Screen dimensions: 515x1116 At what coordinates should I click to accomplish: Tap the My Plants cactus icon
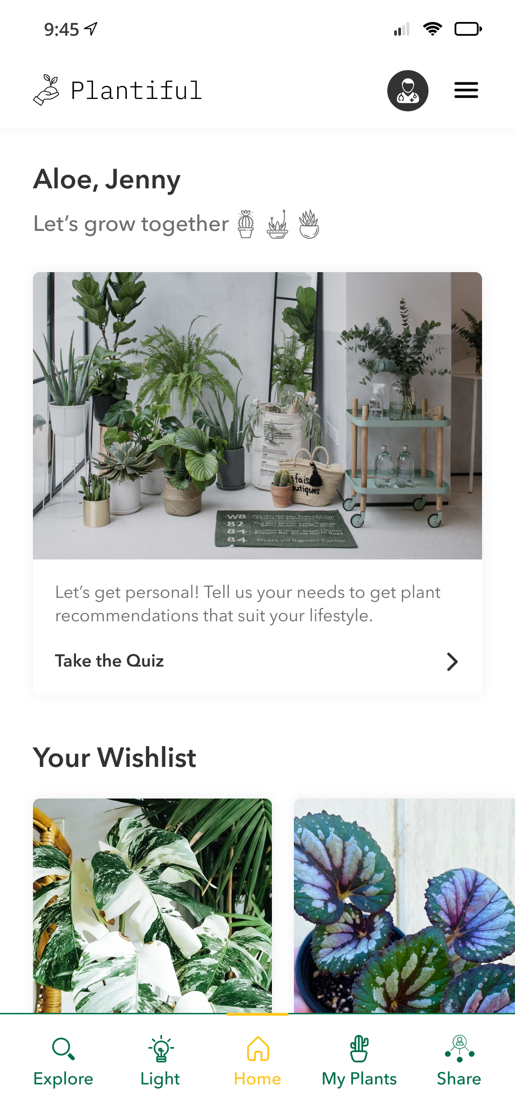(359, 1049)
